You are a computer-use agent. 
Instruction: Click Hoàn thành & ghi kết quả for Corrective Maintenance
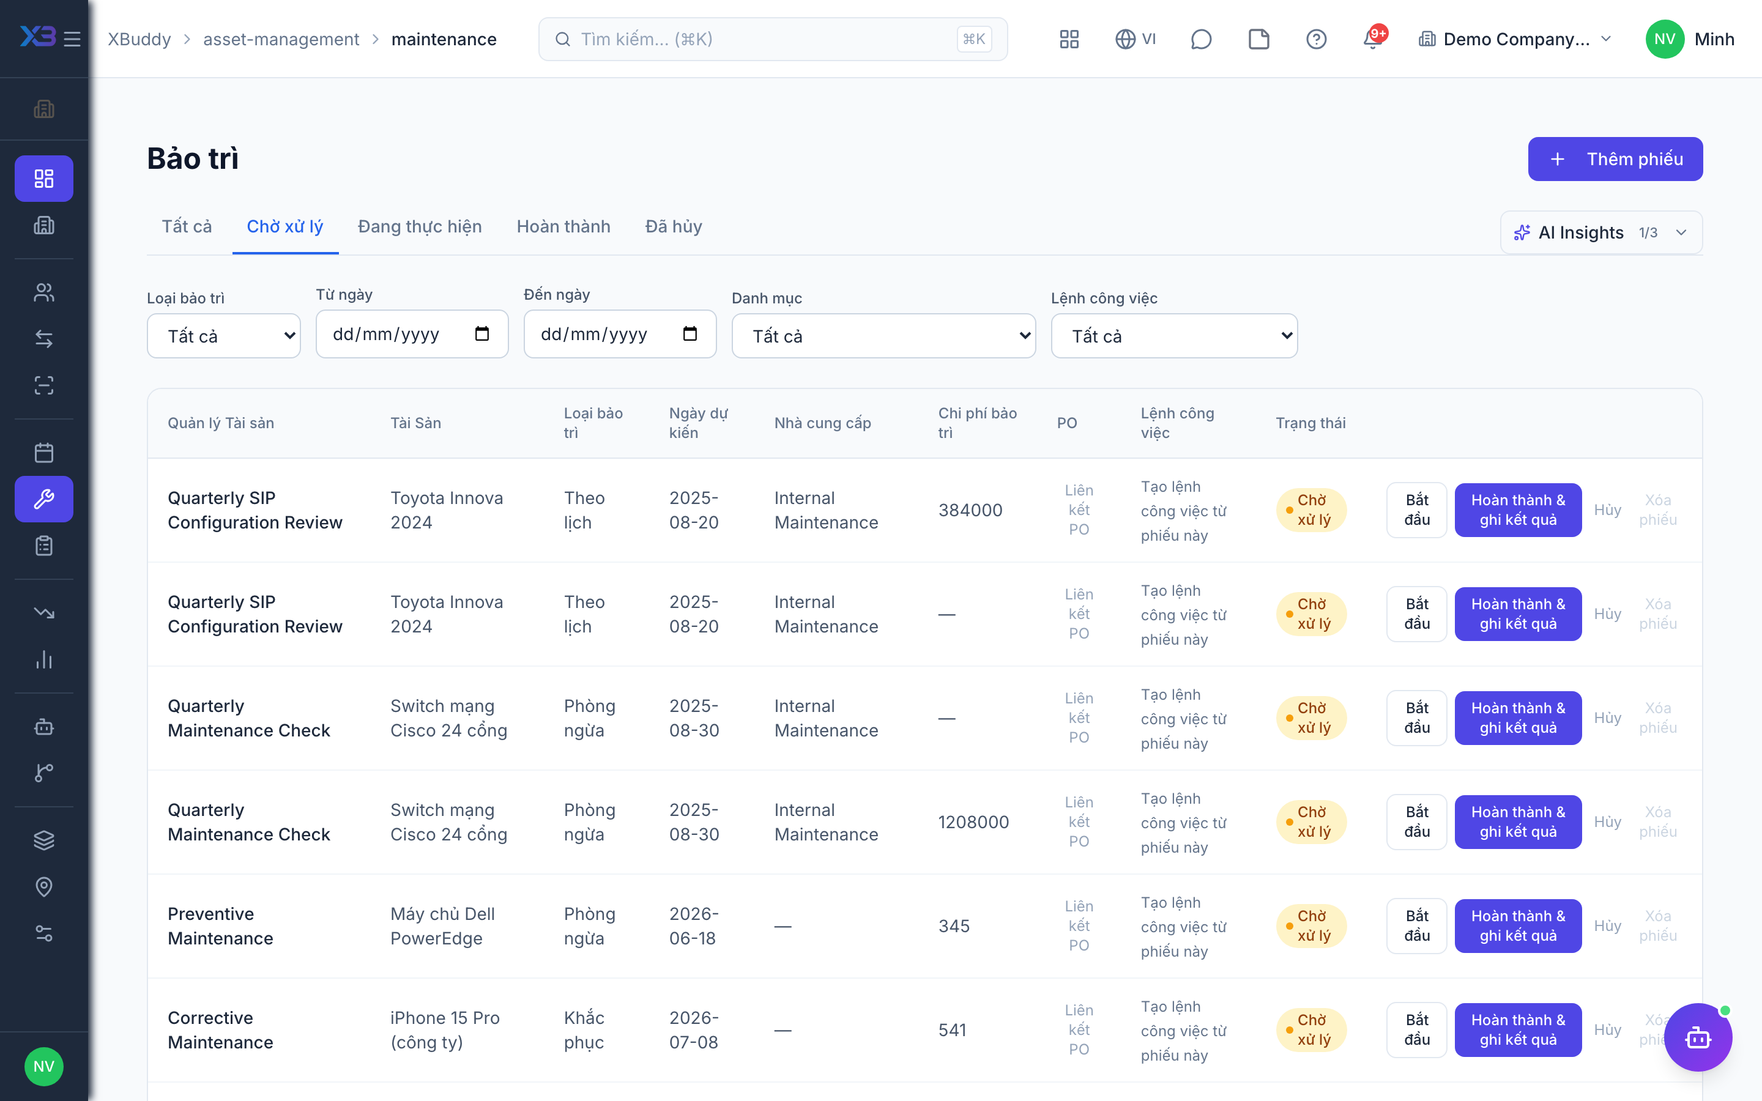pos(1518,1029)
